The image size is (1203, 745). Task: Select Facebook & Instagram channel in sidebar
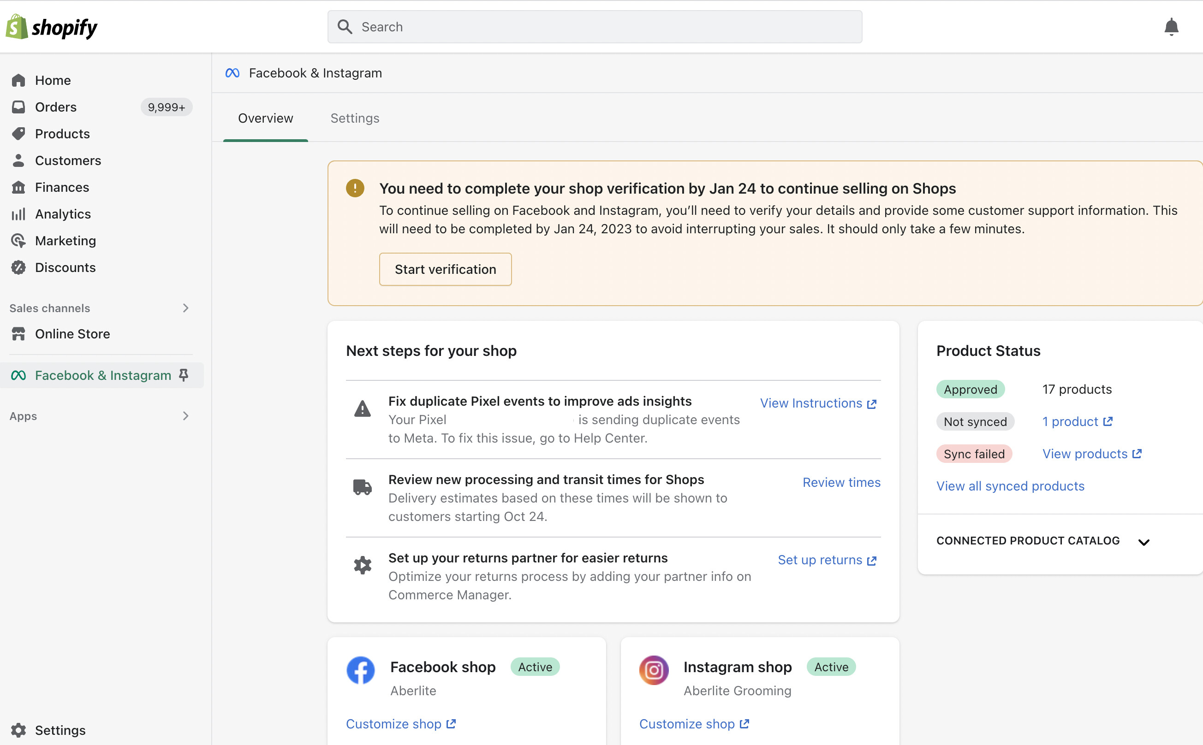[101, 375]
